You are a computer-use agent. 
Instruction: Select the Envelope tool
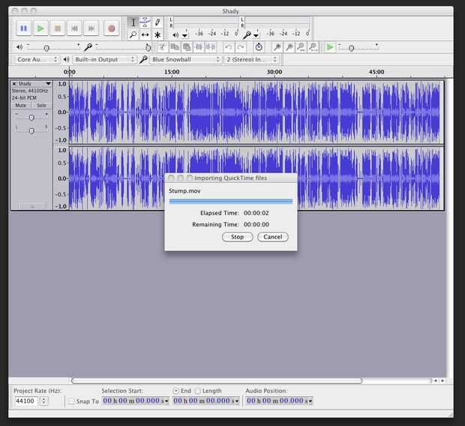[145, 22]
